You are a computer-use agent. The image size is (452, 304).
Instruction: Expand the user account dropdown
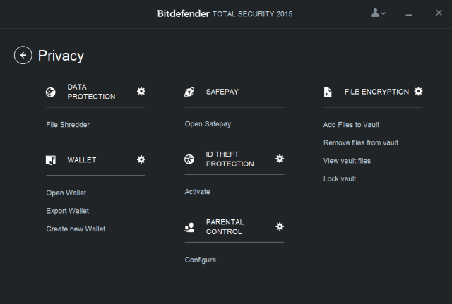point(379,13)
